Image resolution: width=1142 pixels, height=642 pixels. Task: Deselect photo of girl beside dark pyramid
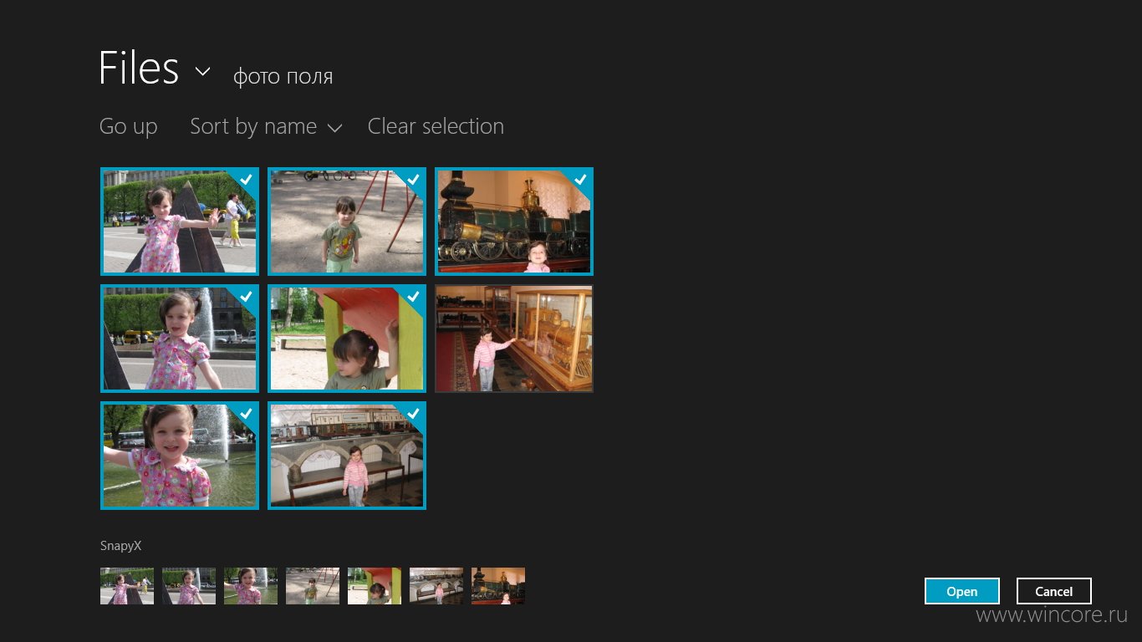[x=180, y=222]
